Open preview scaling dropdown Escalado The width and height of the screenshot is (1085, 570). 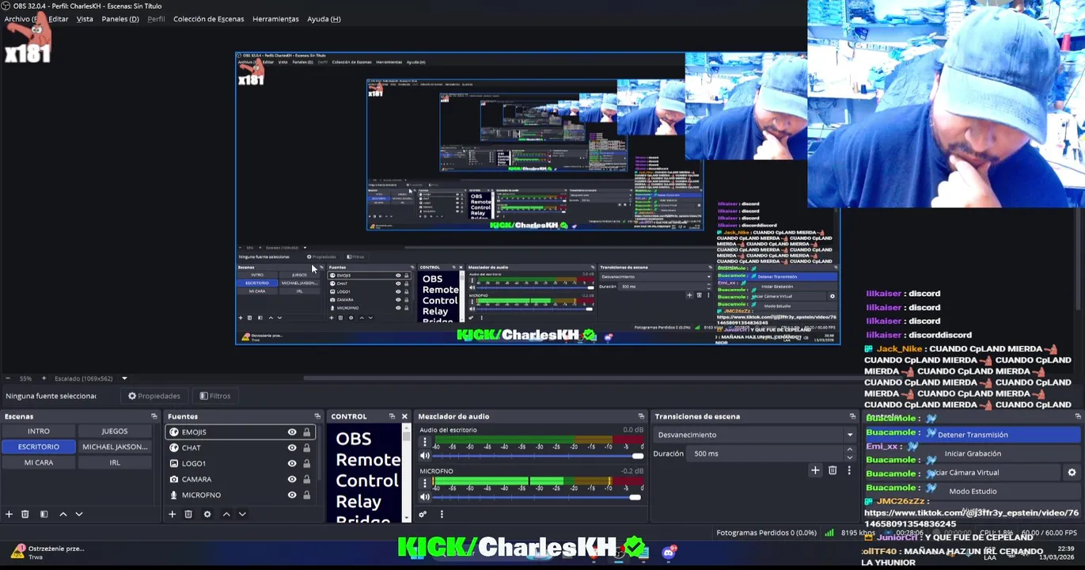pyautogui.click(x=90, y=378)
